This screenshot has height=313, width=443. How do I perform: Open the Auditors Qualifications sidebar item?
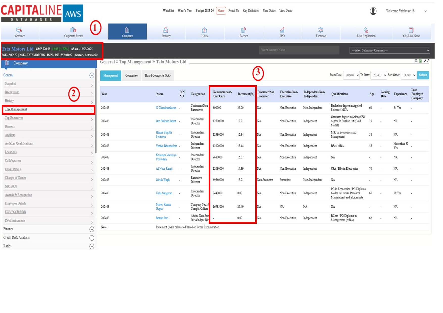[x=19, y=144]
